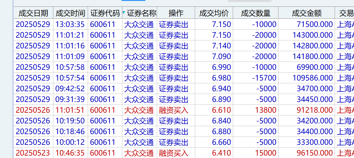
Task: Select the 10:18:46 trade time cell
Action: 70,131
